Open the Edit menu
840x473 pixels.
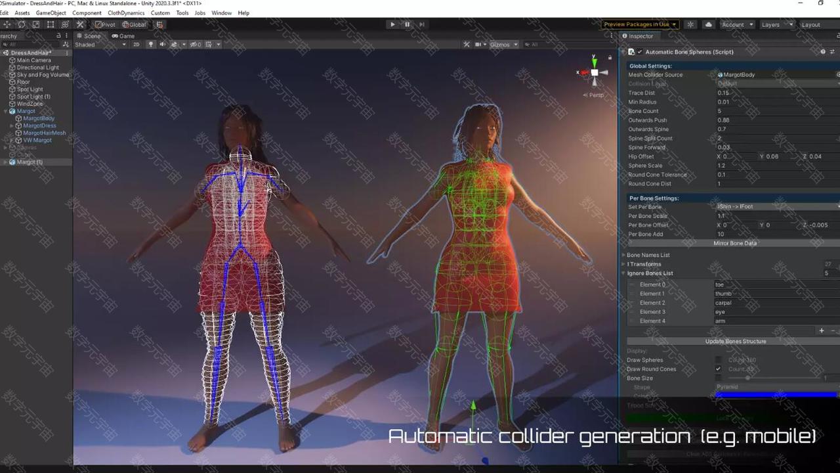point(4,13)
